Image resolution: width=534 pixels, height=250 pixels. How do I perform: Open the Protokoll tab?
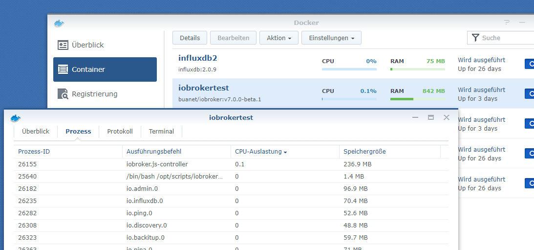tap(120, 131)
